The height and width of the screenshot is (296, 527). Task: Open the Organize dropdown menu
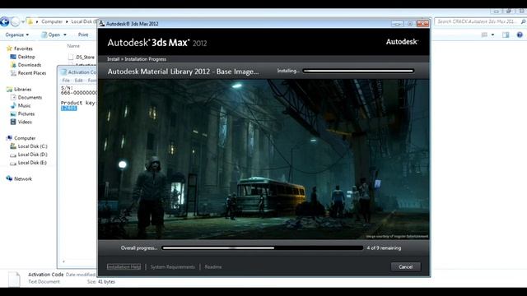(x=16, y=35)
